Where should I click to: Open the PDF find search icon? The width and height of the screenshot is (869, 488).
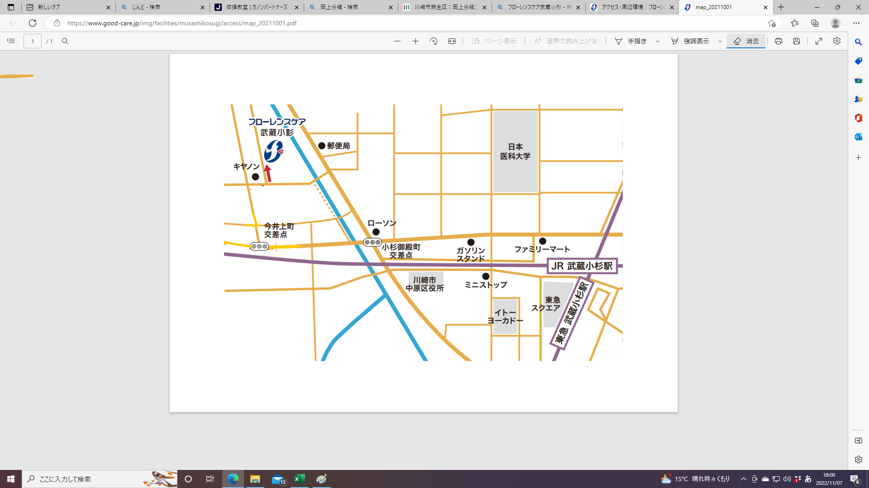tap(65, 41)
